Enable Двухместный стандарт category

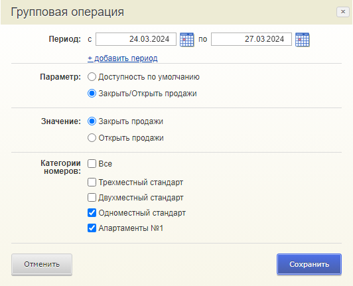[x=92, y=198]
